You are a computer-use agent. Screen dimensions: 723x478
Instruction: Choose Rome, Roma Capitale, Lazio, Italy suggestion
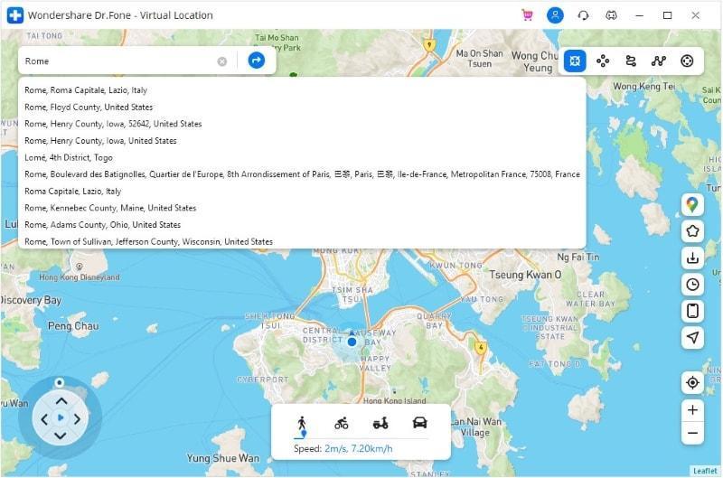click(86, 90)
